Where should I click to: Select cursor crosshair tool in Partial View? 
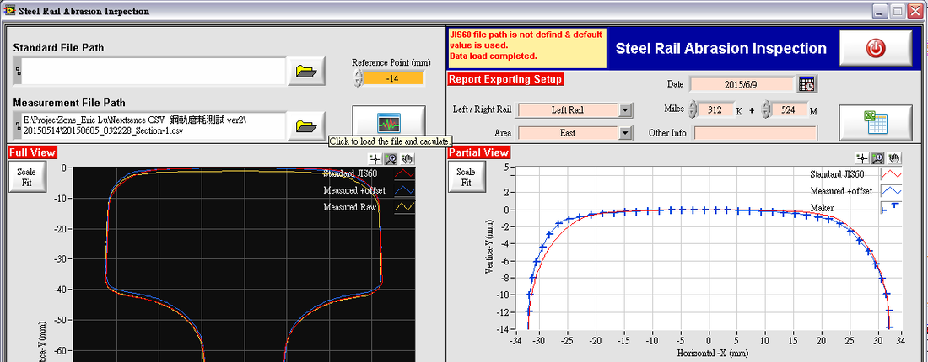(862, 157)
